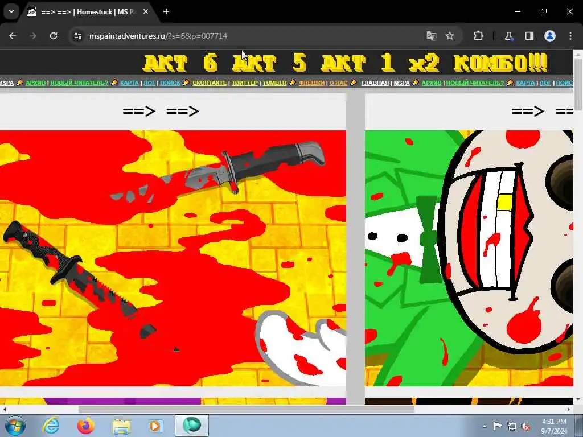
Task: View site information icon in address bar
Action: click(77, 36)
